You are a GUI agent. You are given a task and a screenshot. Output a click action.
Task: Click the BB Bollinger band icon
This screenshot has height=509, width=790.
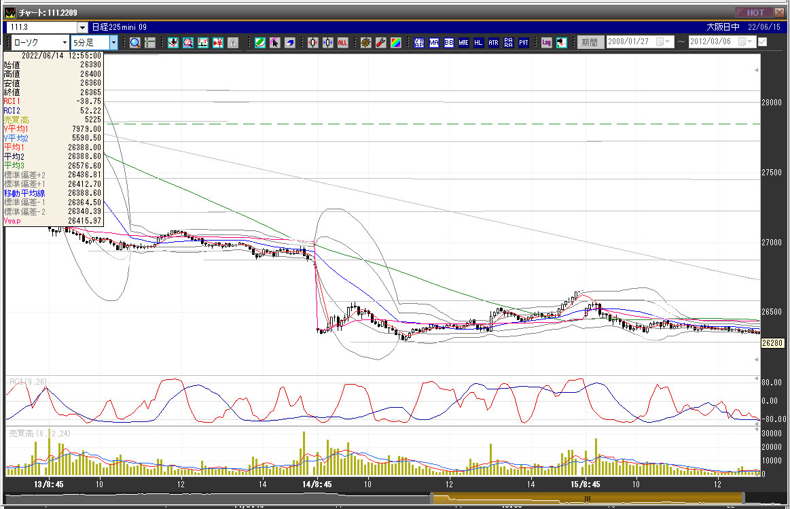449,43
